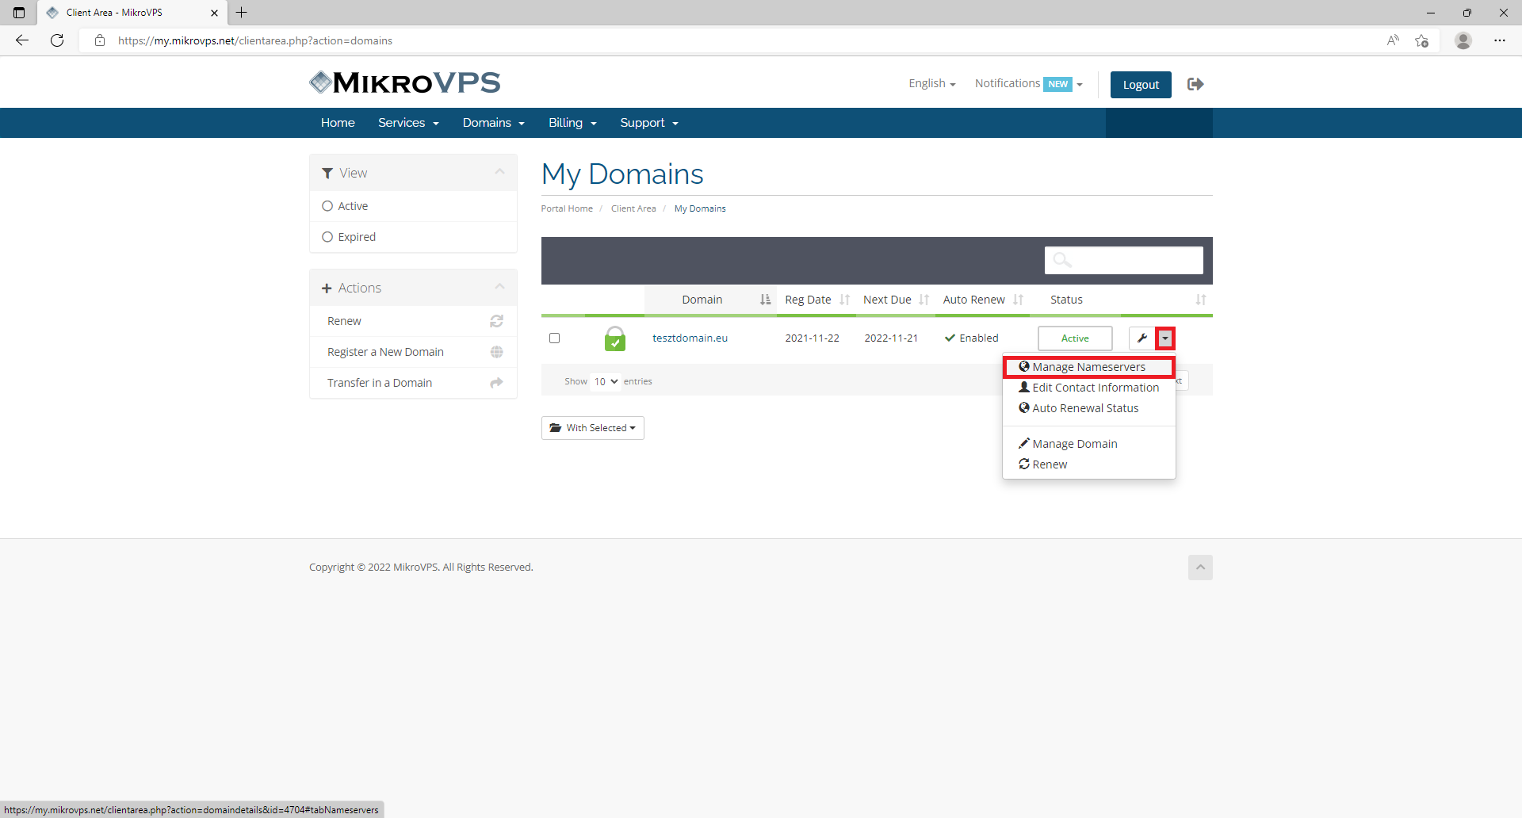Collapse the Actions panel chevron
Image resolution: width=1522 pixels, height=818 pixels.
click(499, 287)
